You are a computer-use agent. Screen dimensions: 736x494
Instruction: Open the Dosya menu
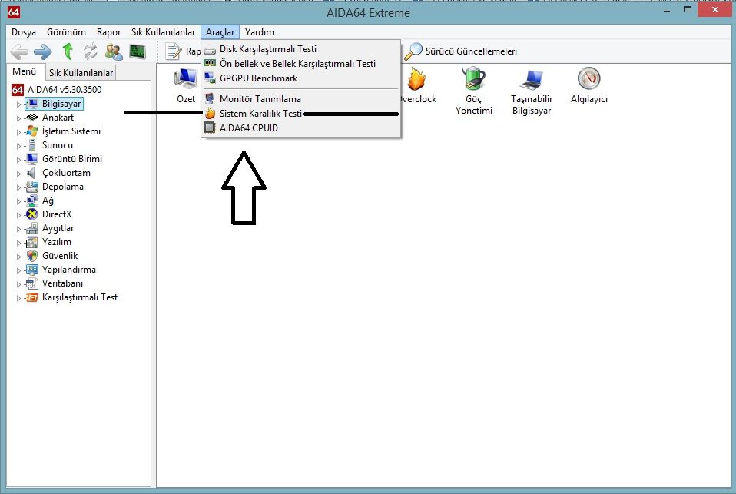[24, 32]
